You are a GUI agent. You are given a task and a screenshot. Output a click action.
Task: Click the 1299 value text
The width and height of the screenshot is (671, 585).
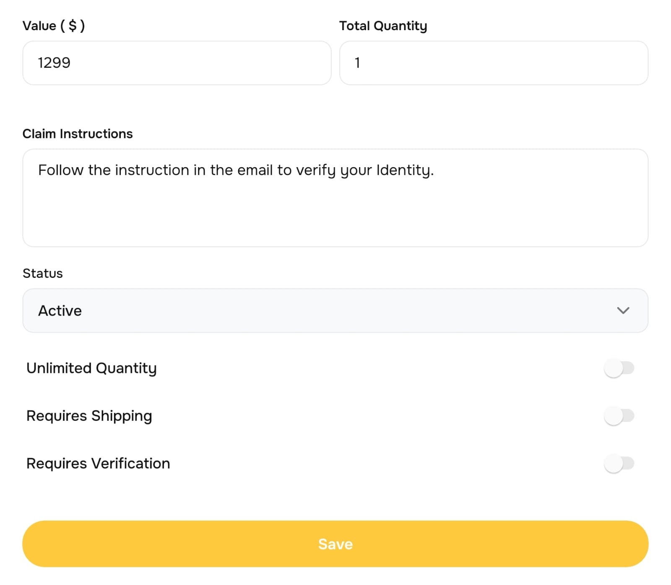tap(54, 63)
